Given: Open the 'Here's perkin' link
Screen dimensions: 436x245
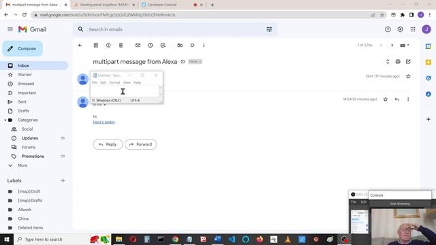Looking at the screenshot, I should coord(104,122).
